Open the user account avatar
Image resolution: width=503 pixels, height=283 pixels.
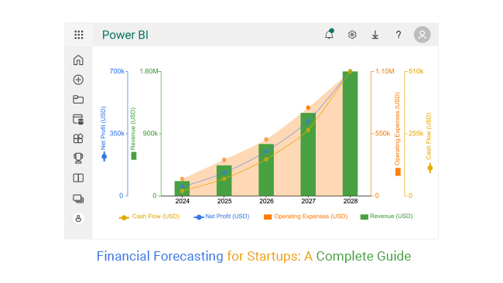pos(423,35)
